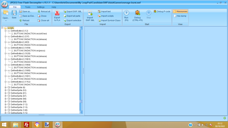The height and width of the screenshot is (128, 228).
Task: Click Import scripts
Action: (x=106, y=16)
